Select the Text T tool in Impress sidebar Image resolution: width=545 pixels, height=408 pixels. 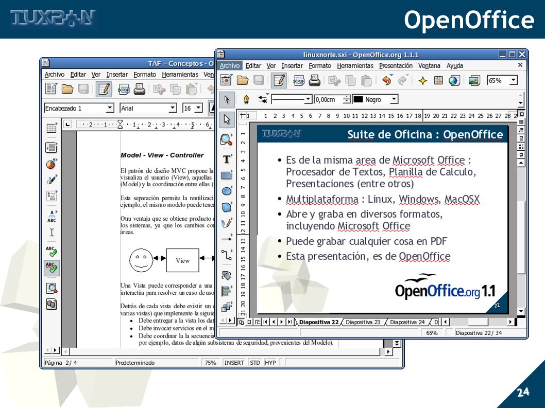click(x=227, y=159)
